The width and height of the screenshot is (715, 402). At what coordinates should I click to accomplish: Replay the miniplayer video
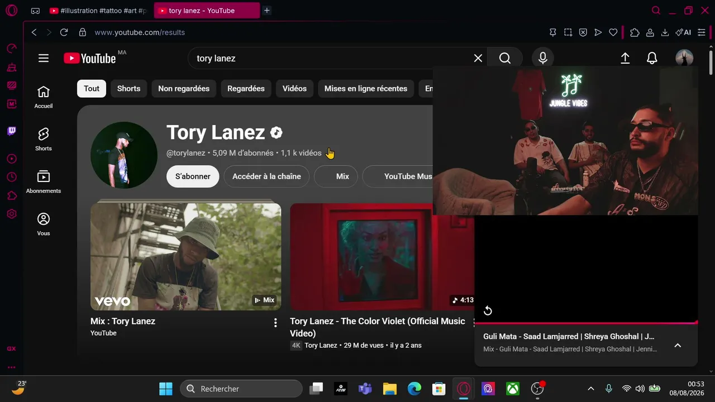[488, 310]
